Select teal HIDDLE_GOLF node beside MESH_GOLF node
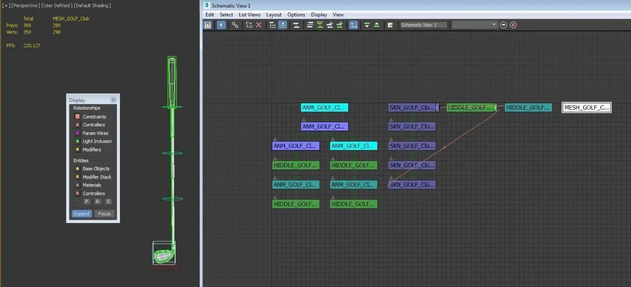 coord(528,108)
